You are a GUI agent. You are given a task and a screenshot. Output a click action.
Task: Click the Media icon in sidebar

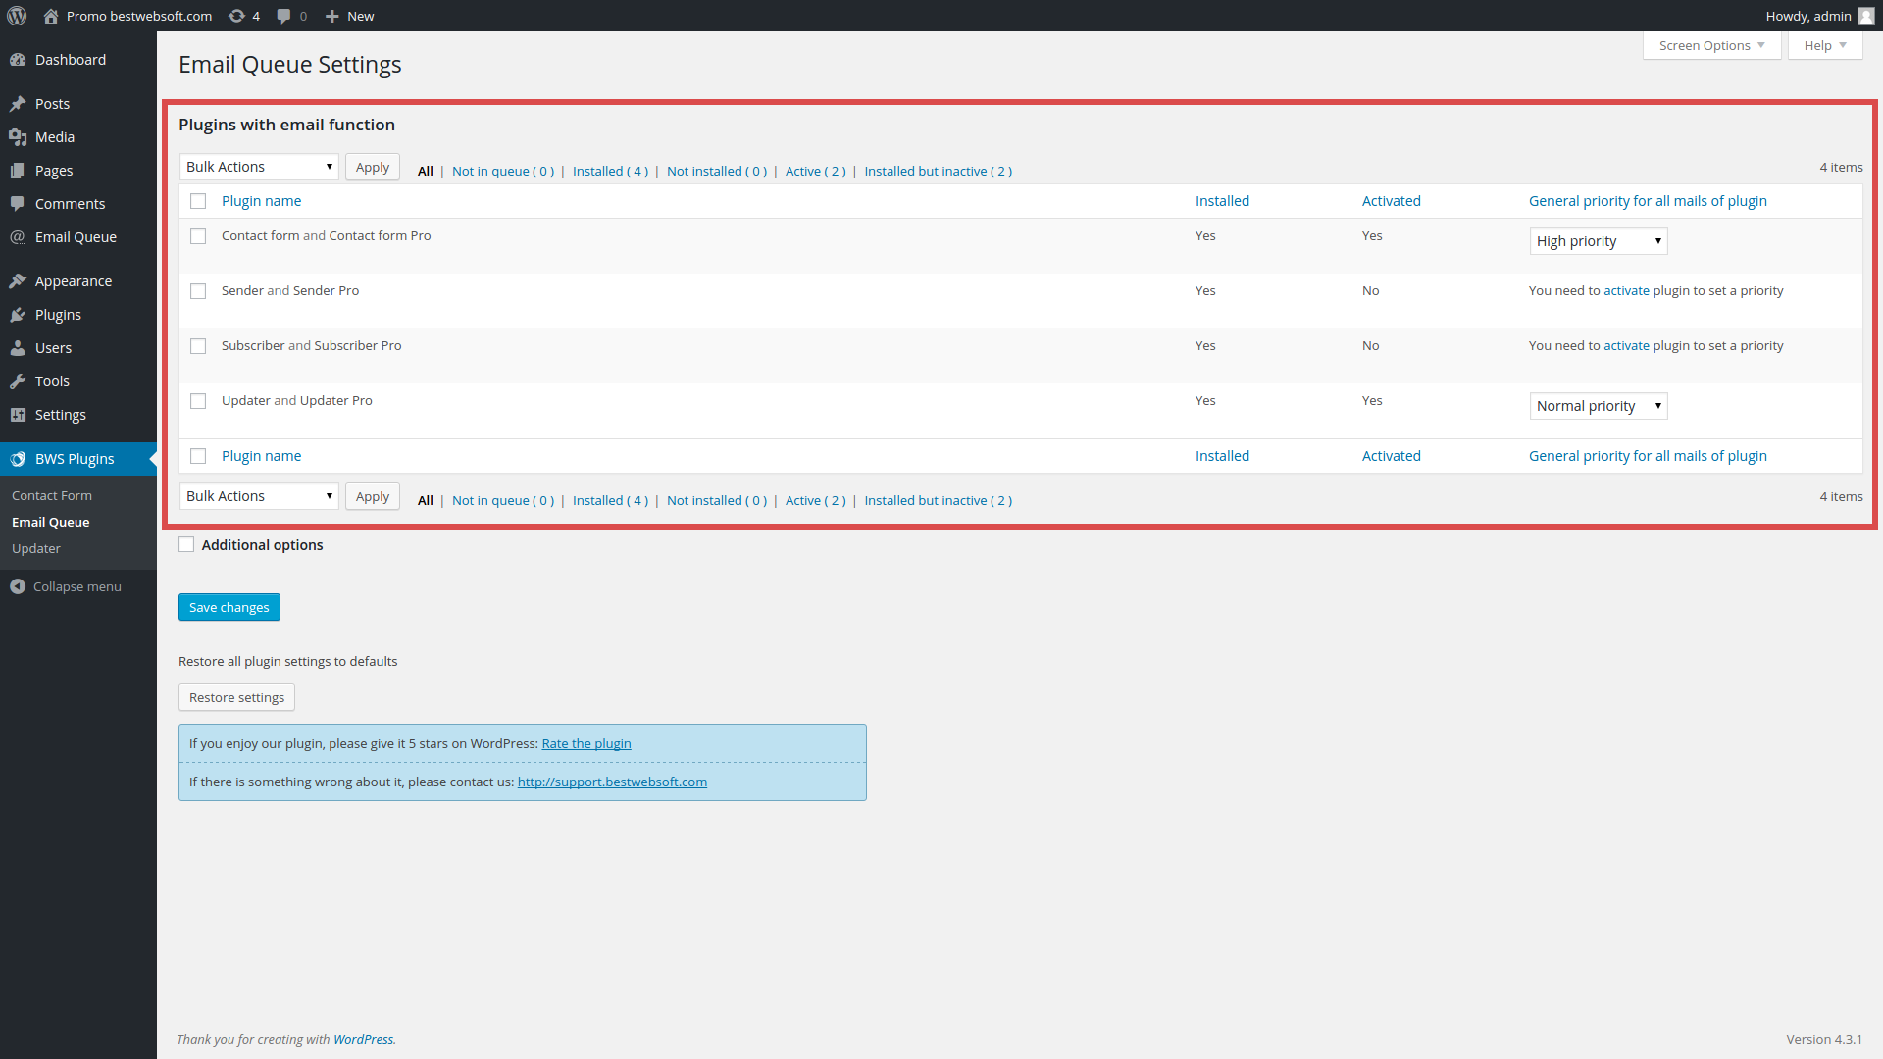[18, 137]
